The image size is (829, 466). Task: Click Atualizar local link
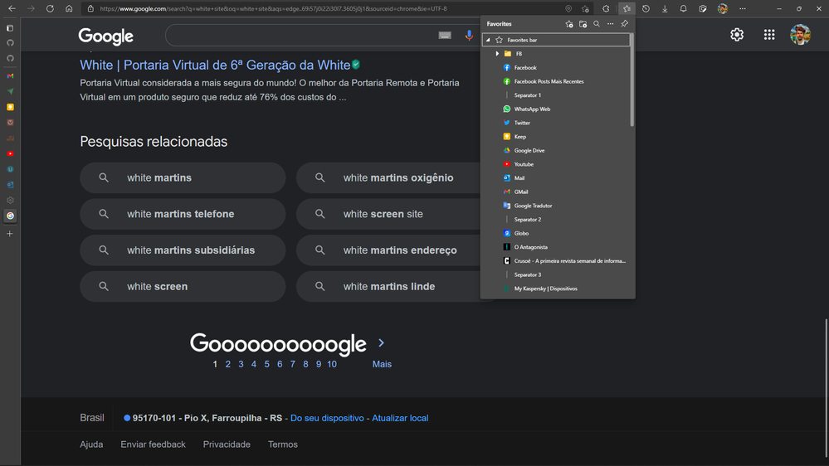(x=400, y=418)
